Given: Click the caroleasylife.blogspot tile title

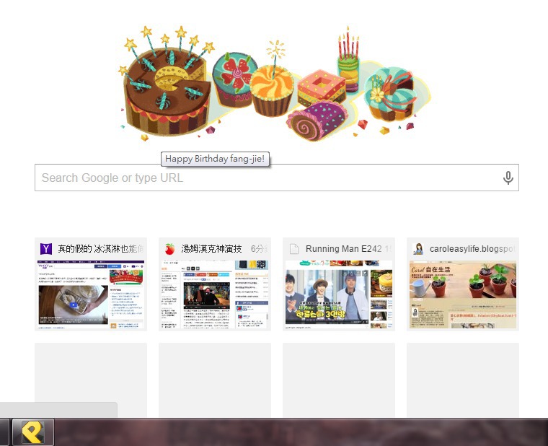Looking at the screenshot, I should pos(472,249).
